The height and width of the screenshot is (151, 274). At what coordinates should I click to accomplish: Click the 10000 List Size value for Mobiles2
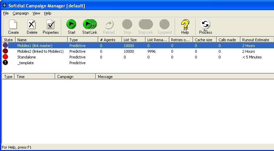(x=129, y=51)
